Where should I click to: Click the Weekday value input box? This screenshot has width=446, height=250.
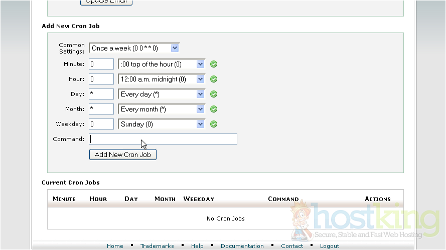(x=101, y=124)
